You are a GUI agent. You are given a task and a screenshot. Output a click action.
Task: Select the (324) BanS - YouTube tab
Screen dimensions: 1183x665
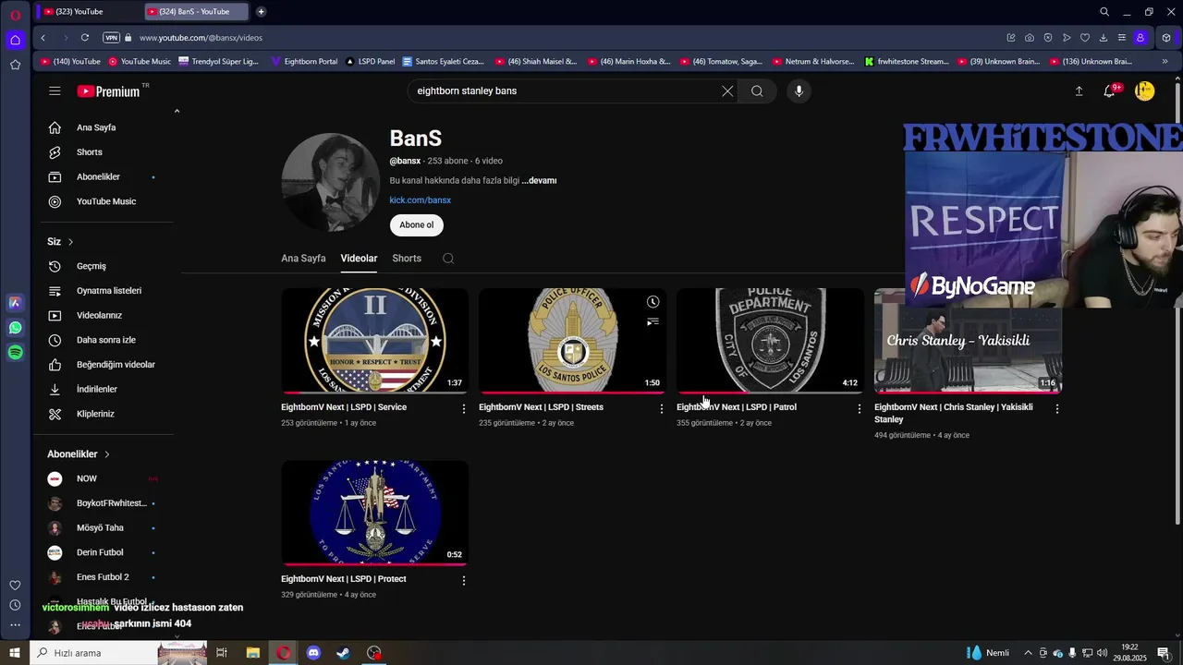click(197, 12)
